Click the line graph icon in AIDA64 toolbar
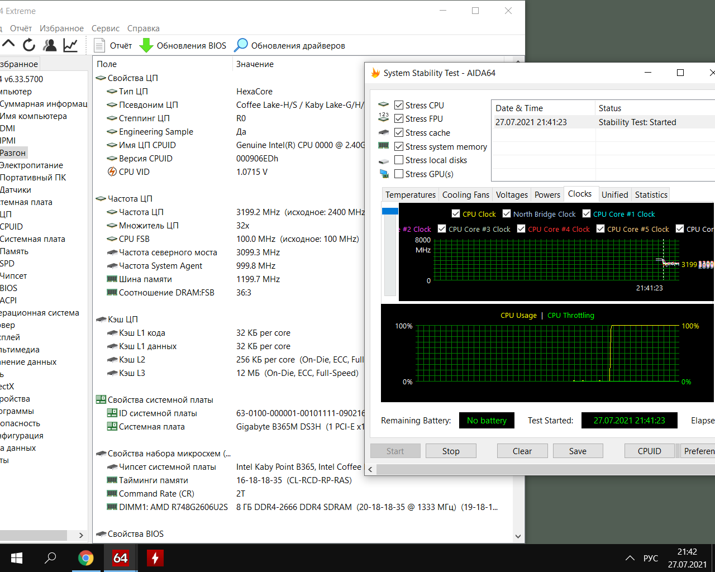This screenshot has width=715, height=572. coord(70,45)
